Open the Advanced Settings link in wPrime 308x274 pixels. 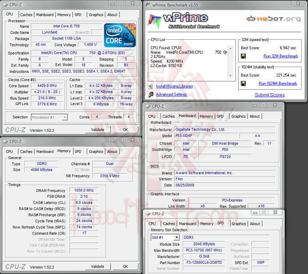[x=171, y=94]
